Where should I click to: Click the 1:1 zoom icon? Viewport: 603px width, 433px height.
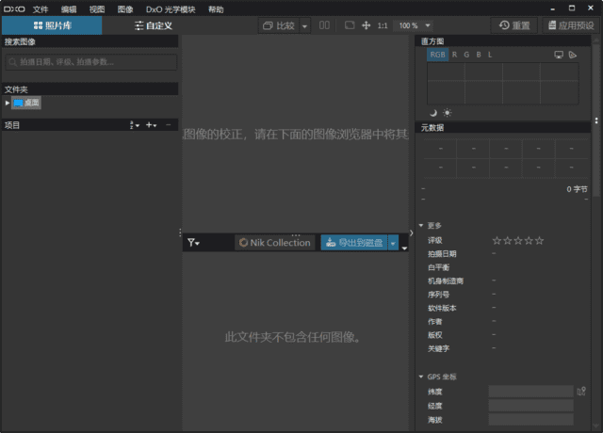[383, 25]
